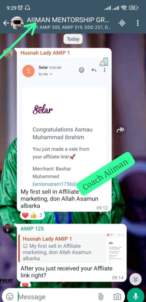Tap the reply arrow in Selar email
The width and height of the screenshot is (146, 302).
pyautogui.click(x=94, y=70)
